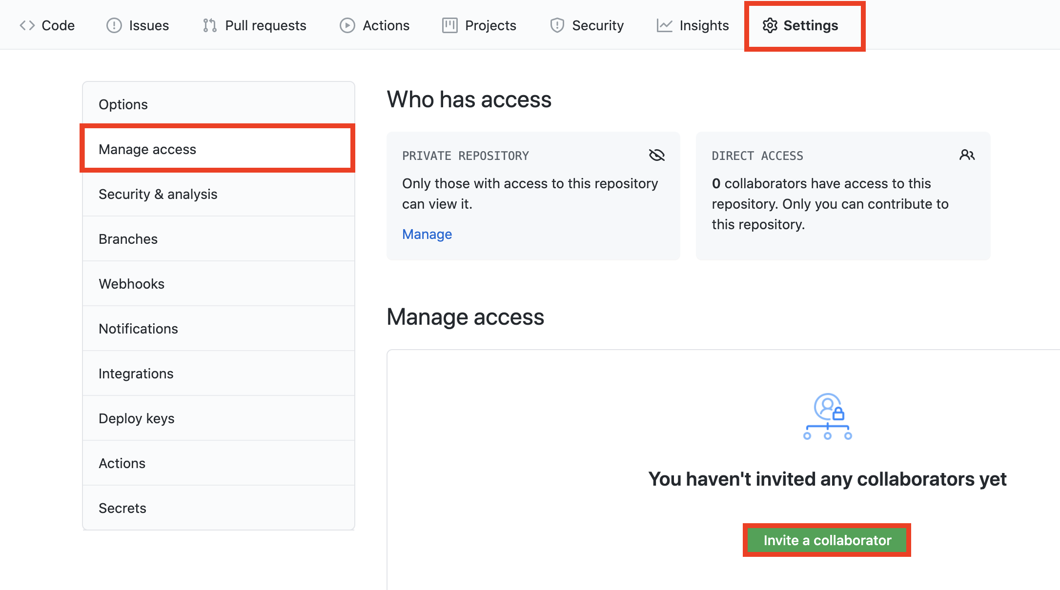Open Security & analysis settings
1060x590 pixels.
click(x=158, y=194)
